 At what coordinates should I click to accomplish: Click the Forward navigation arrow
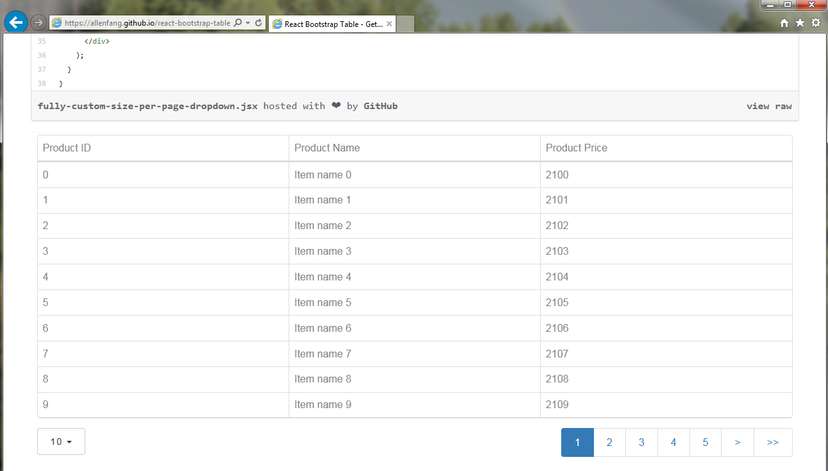pyautogui.click(x=37, y=22)
